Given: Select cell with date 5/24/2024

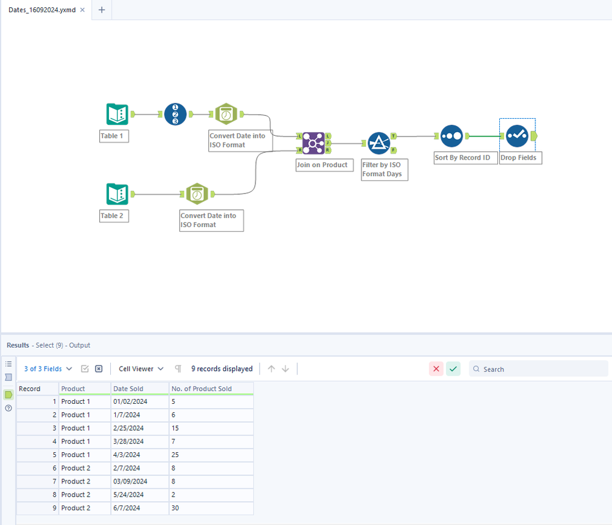Looking at the screenshot, I should (140, 494).
